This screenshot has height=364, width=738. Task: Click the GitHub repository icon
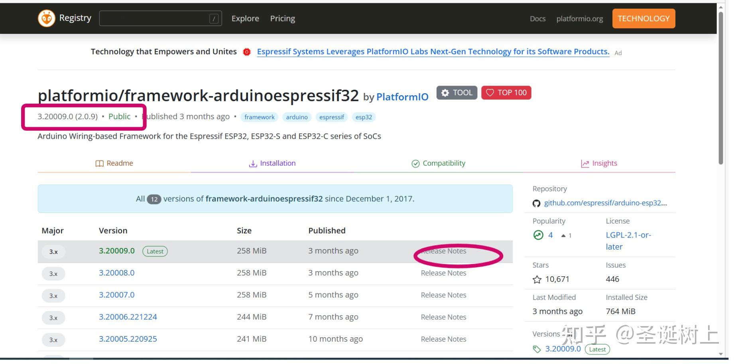(537, 203)
